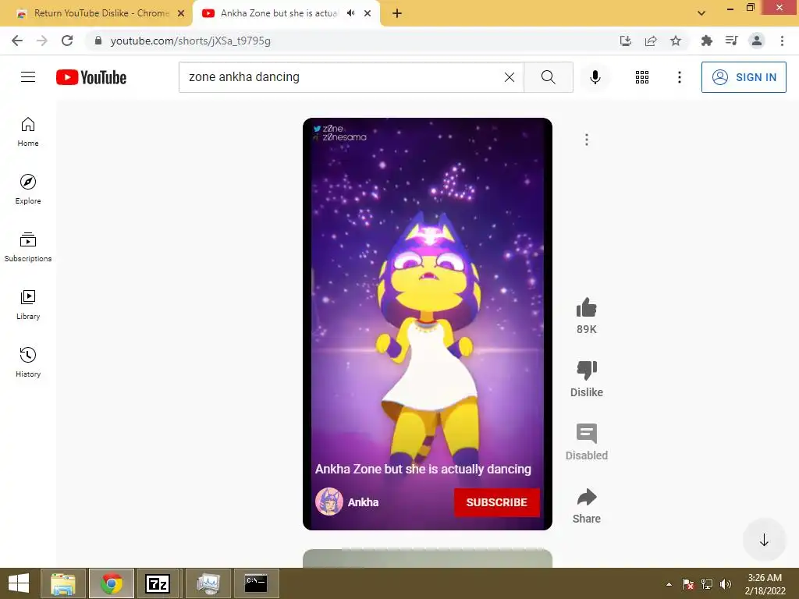Click the SIGN IN button
The height and width of the screenshot is (599, 799).
click(x=744, y=77)
